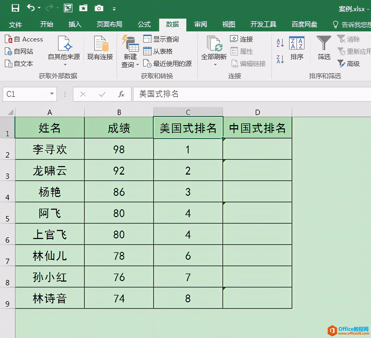Click the formula bar cancel X icon
The image size is (371, 338).
pos(83,94)
